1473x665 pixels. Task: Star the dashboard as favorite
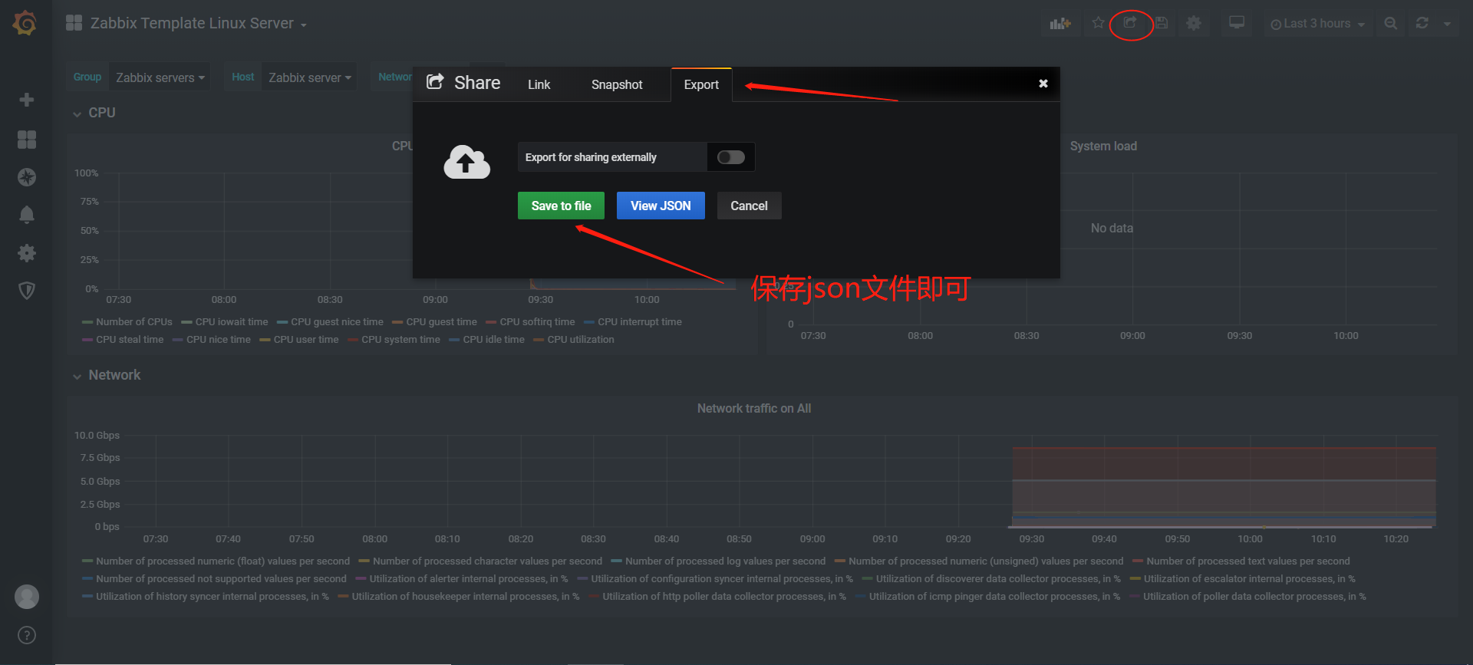1098,23
